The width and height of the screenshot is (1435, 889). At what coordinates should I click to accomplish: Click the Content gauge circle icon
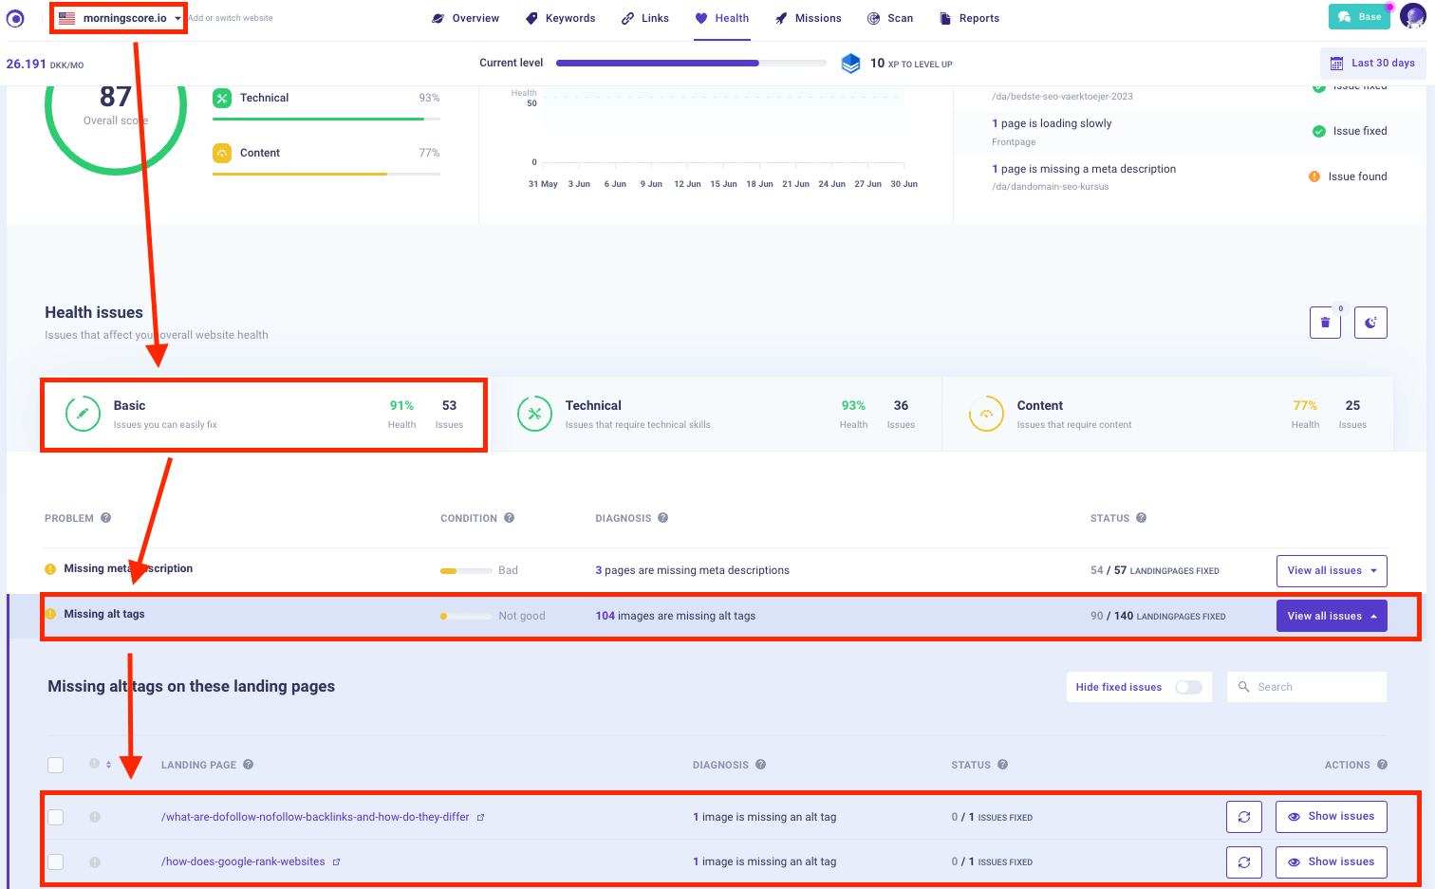tap(986, 414)
